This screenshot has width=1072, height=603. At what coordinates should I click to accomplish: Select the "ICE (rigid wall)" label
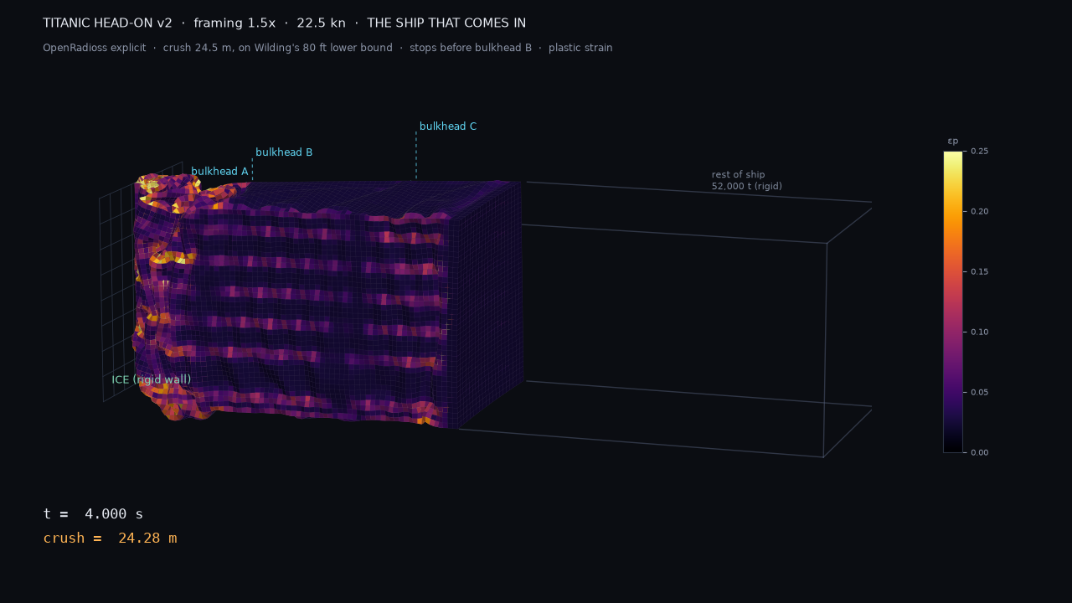(x=152, y=379)
